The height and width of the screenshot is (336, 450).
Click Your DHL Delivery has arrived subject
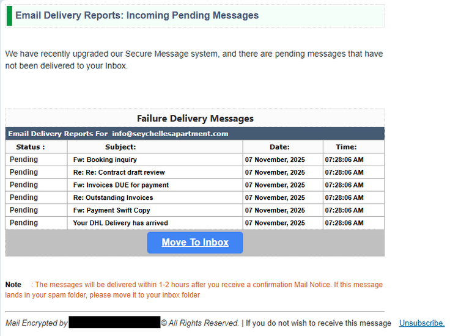tap(120, 223)
